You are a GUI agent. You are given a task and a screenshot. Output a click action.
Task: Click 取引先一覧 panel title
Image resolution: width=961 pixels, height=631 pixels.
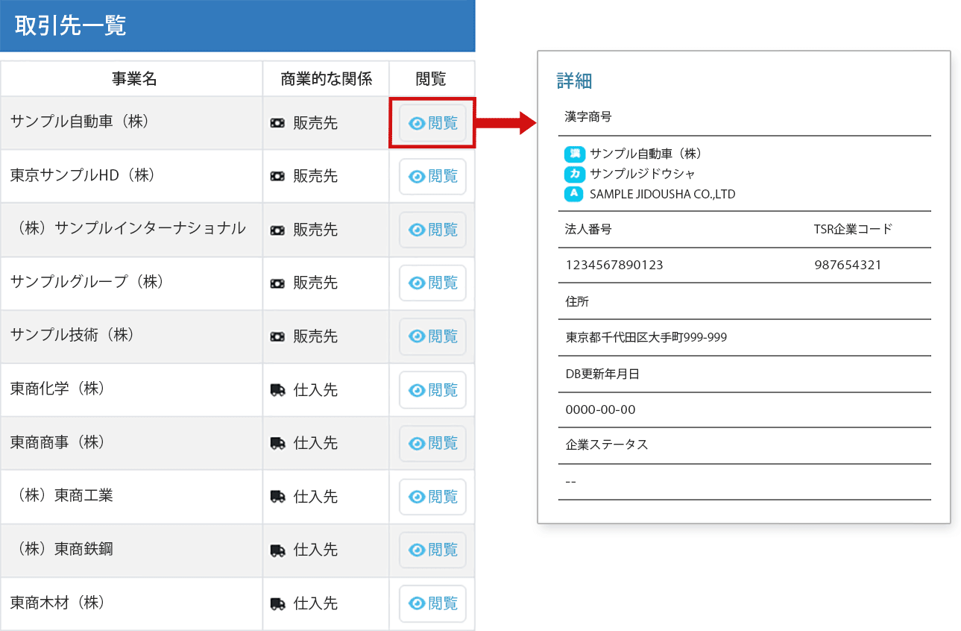point(71,26)
